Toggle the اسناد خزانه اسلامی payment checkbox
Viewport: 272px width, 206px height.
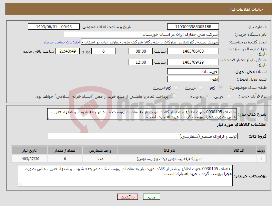click(x=173, y=96)
